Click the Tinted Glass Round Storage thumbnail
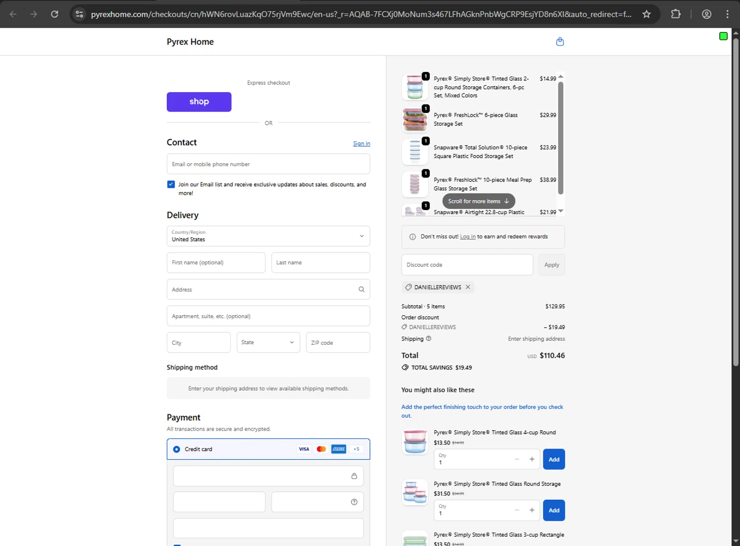The height and width of the screenshot is (546, 740). click(x=415, y=493)
